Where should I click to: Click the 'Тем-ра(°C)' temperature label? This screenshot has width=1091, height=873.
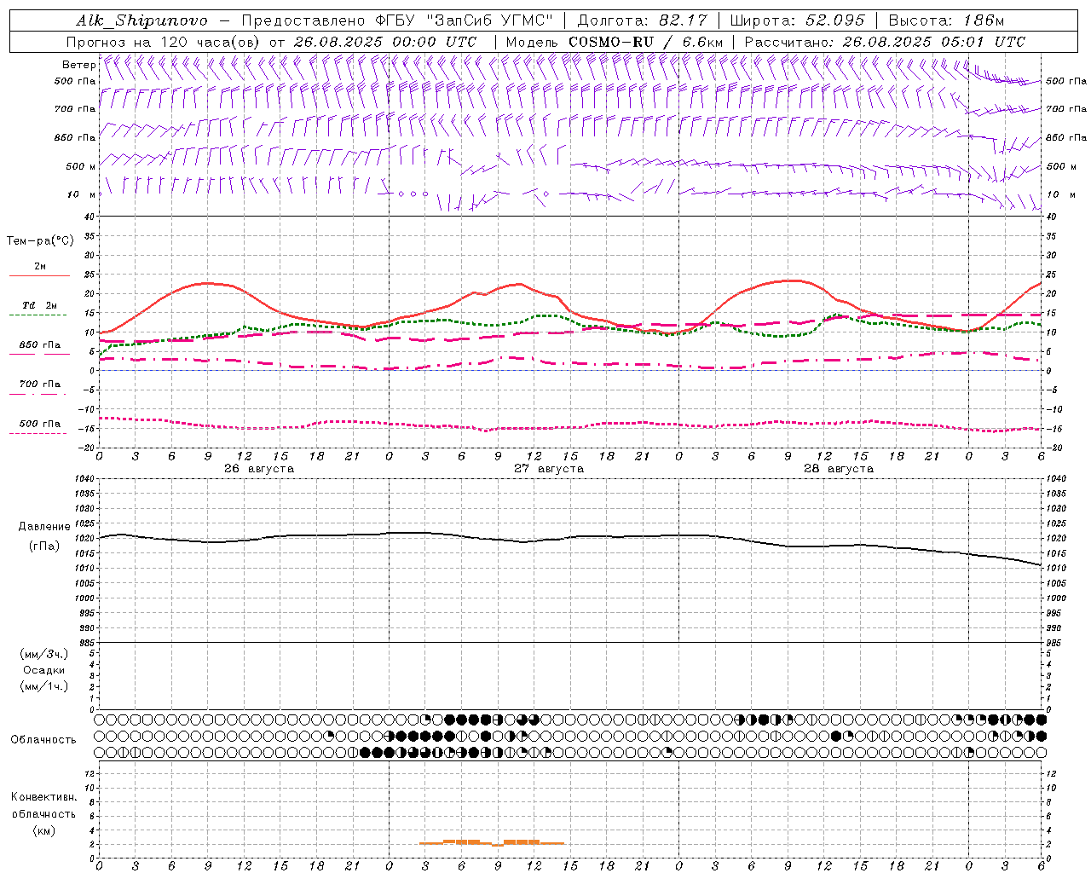[40, 241]
